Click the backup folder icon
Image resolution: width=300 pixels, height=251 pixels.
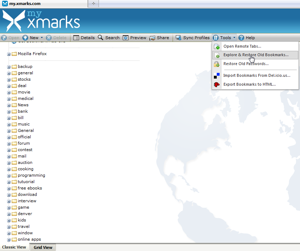point(14,67)
